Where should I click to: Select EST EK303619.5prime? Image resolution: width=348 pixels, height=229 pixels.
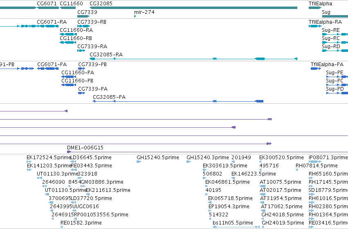point(225,166)
